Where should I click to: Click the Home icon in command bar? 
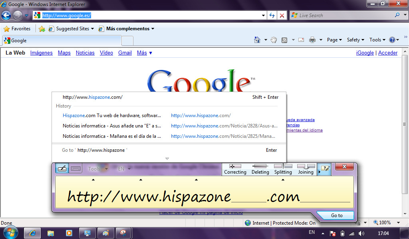click(258, 40)
